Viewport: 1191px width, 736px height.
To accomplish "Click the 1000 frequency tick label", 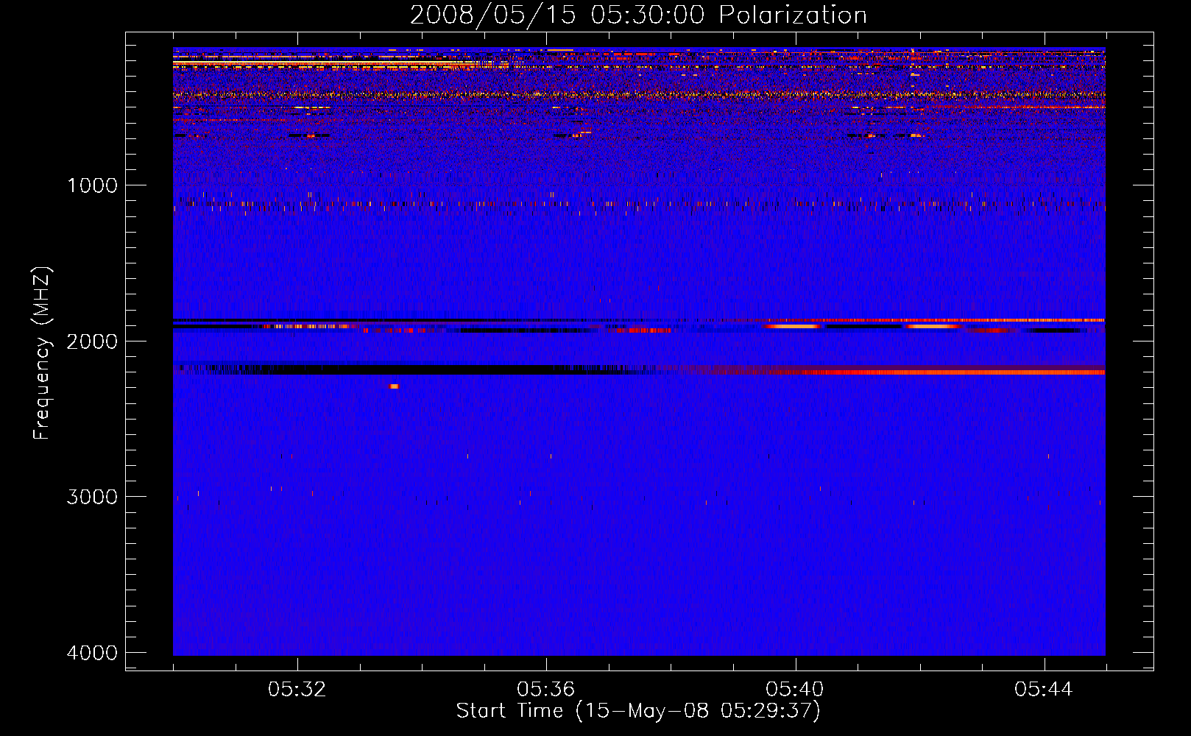I will [93, 185].
